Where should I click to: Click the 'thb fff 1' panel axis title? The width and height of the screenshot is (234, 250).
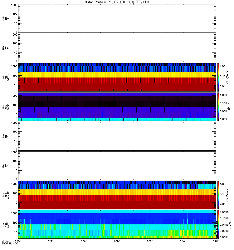click(x=6, y=18)
